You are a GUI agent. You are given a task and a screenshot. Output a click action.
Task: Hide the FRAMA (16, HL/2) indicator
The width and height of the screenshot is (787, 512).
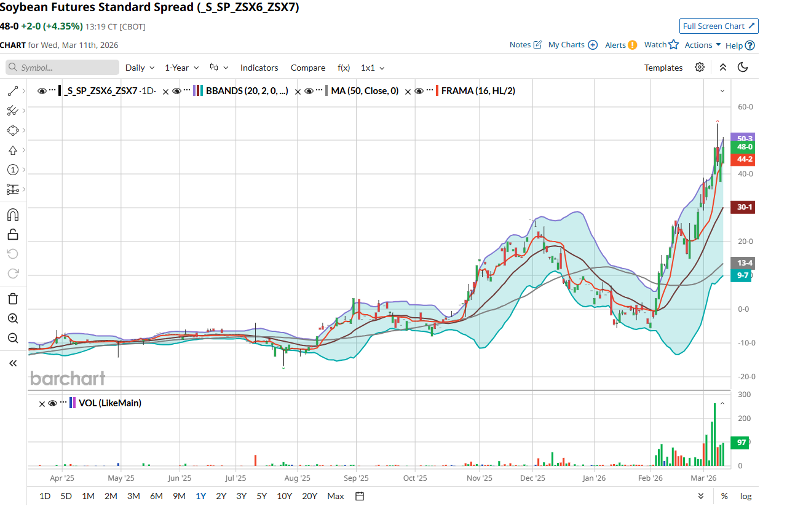[419, 91]
